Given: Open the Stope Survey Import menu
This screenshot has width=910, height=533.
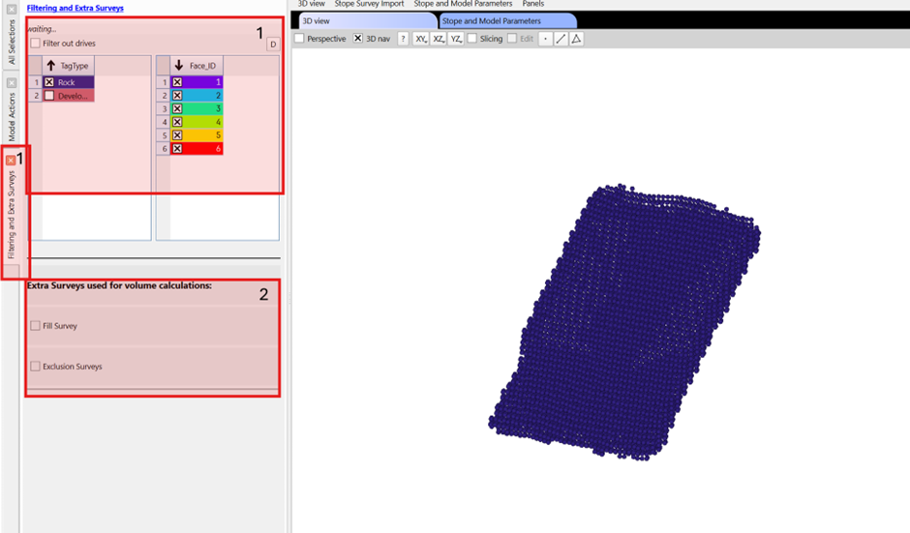Looking at the screenshot, I should click(369, 4).
